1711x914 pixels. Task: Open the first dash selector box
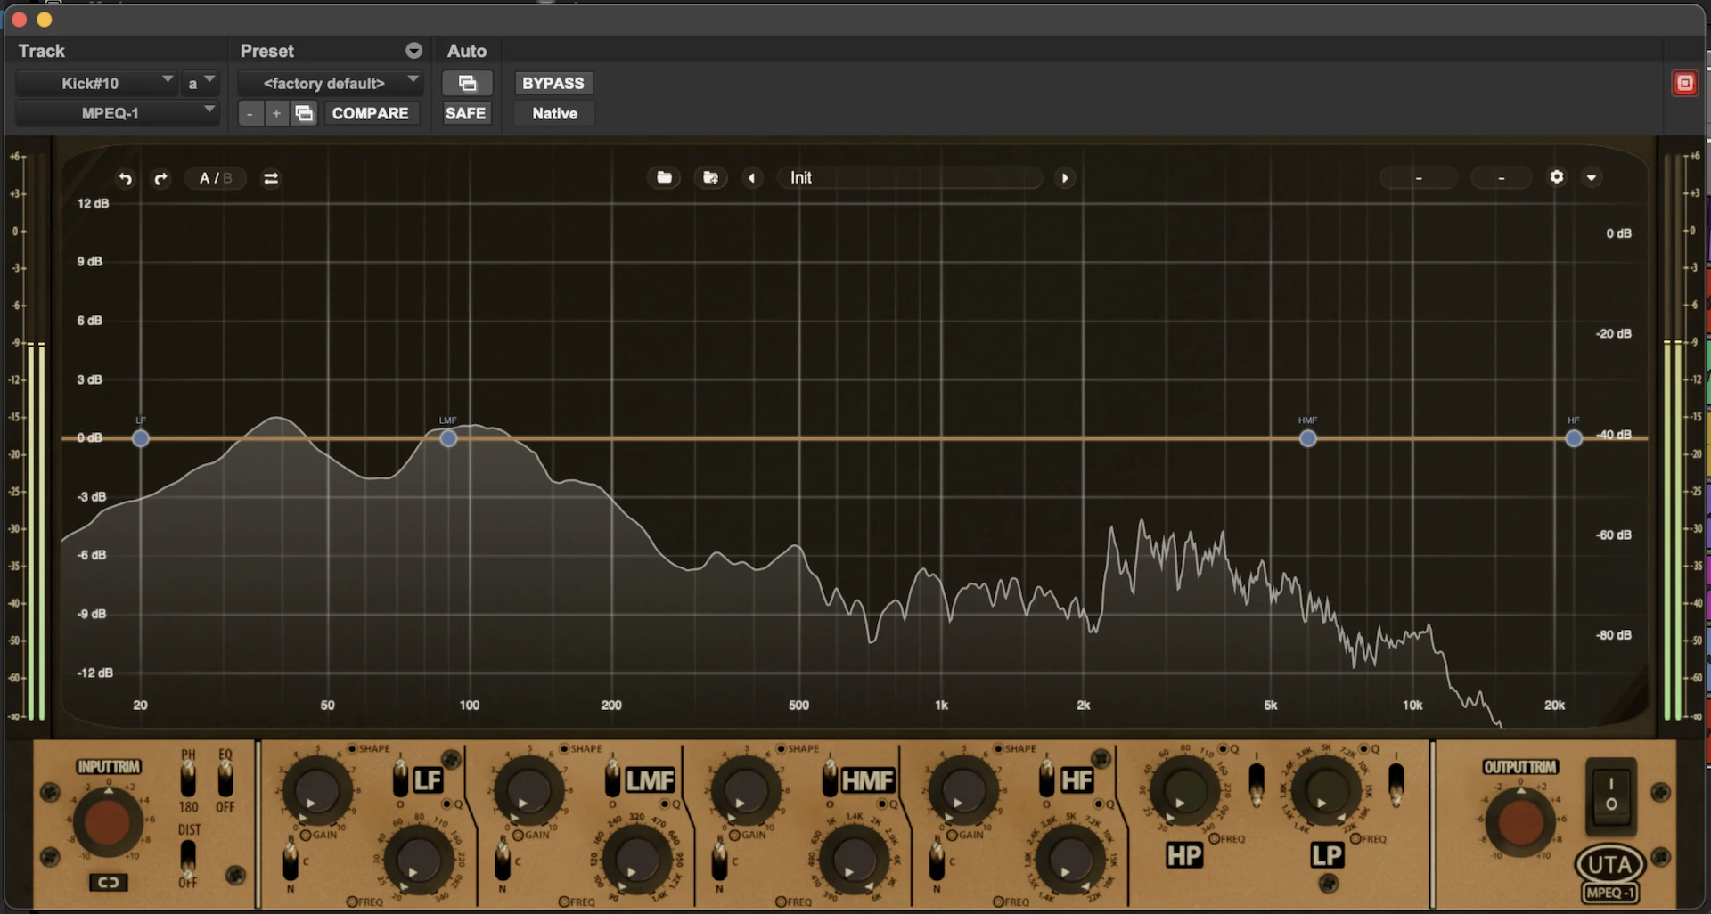tap(1419, 178)
